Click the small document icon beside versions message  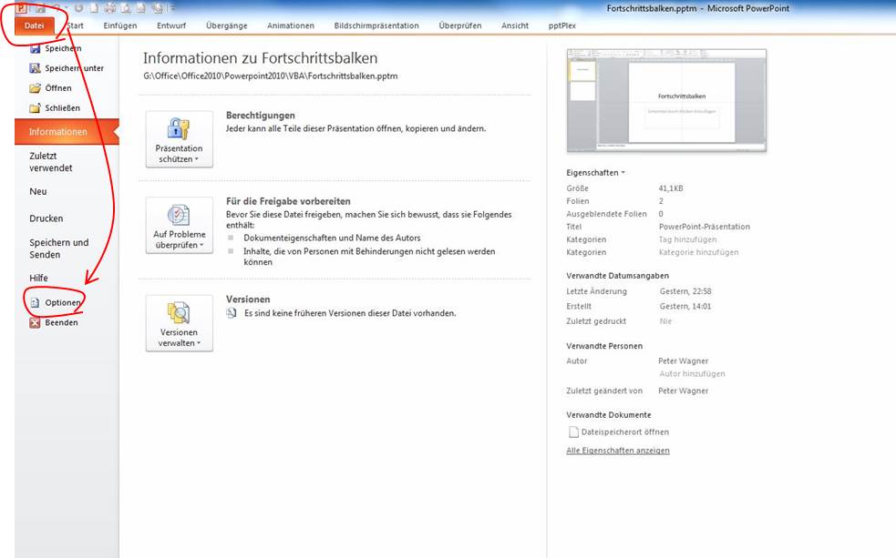[232, 312]
